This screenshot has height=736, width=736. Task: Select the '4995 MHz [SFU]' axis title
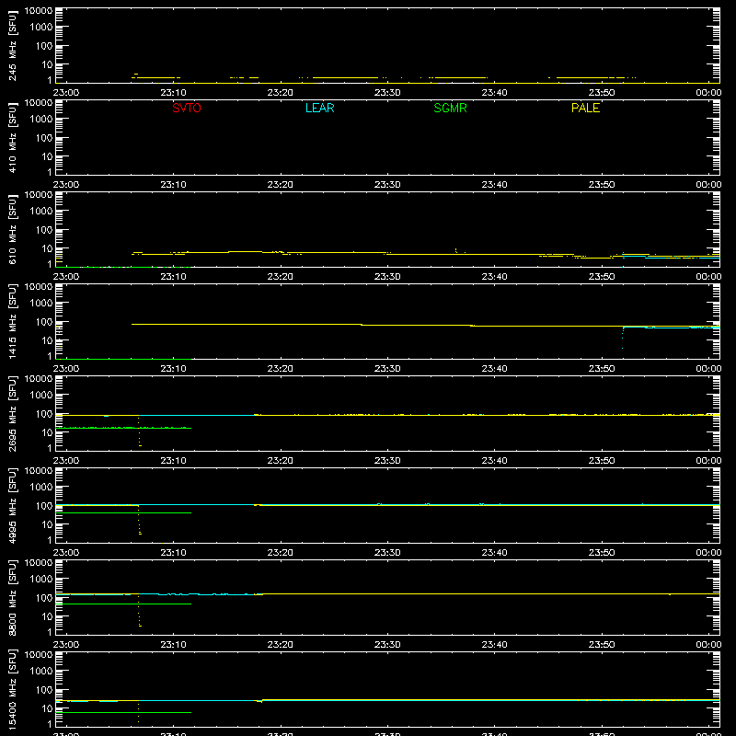pos(12,505)
